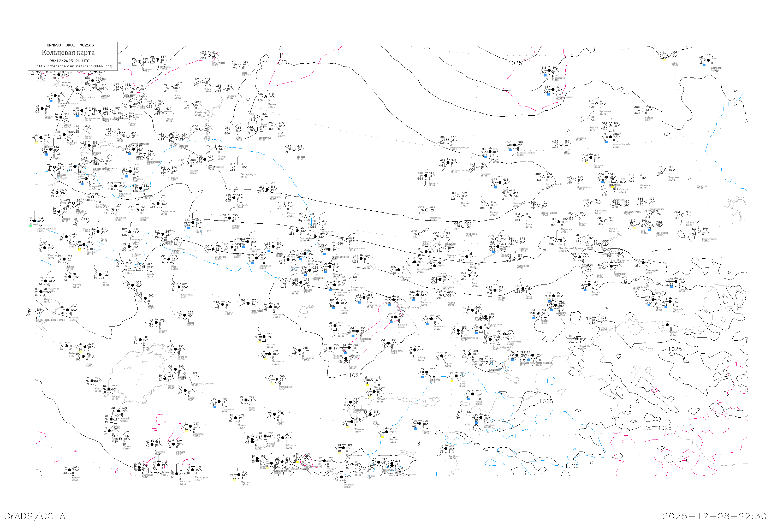Click the Нижний Новгород half-filled station circle
This screenshot has width=783, height=522.
(x=55, y=96)
